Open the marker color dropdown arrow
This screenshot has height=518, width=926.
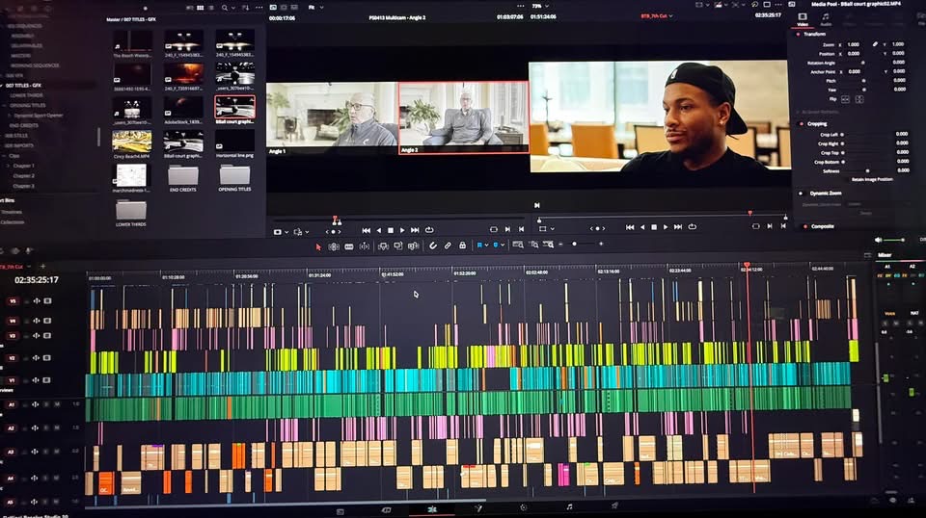(503, 246)
